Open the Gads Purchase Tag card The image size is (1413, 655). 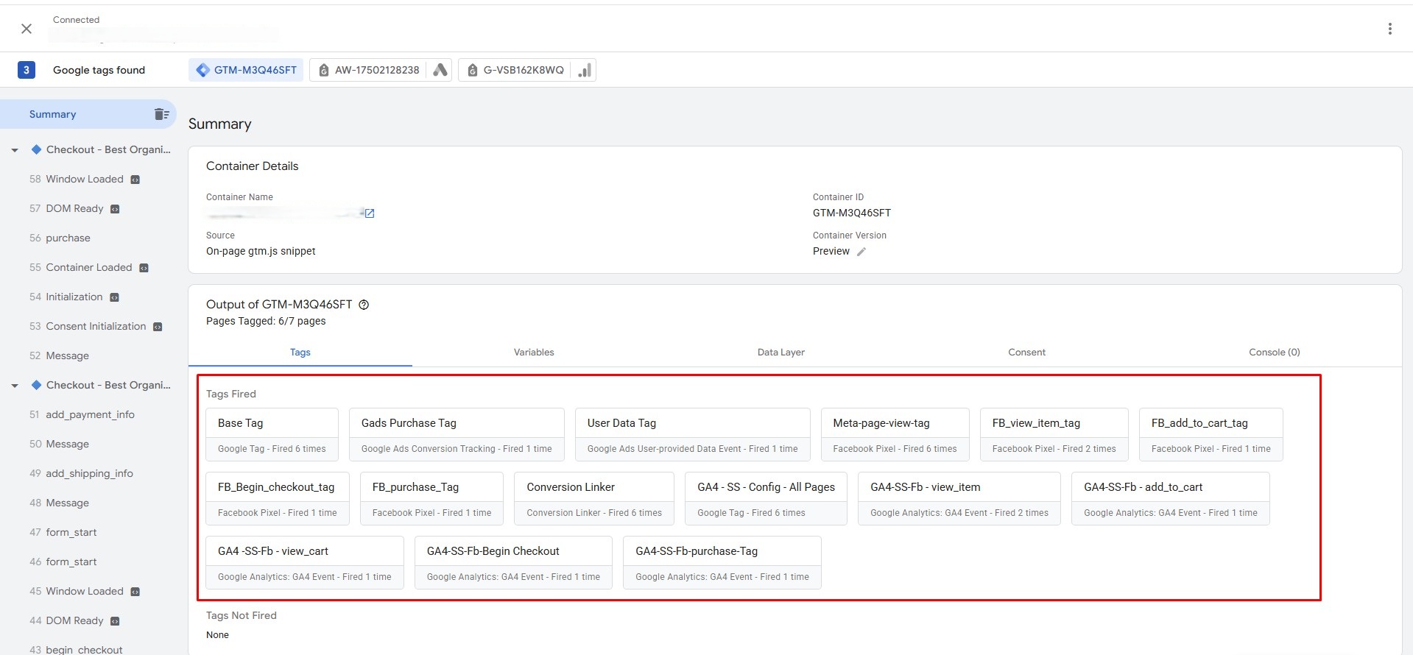point(456,434)
